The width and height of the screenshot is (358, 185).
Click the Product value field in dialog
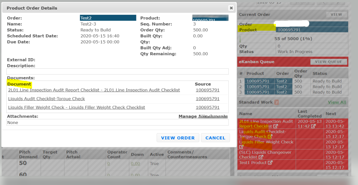point(210,18)
